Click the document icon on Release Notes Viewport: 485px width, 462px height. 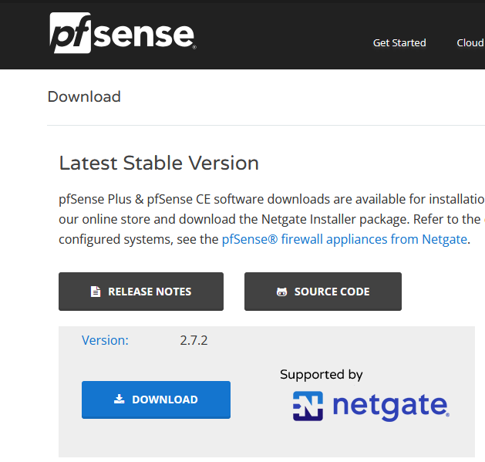96,292
